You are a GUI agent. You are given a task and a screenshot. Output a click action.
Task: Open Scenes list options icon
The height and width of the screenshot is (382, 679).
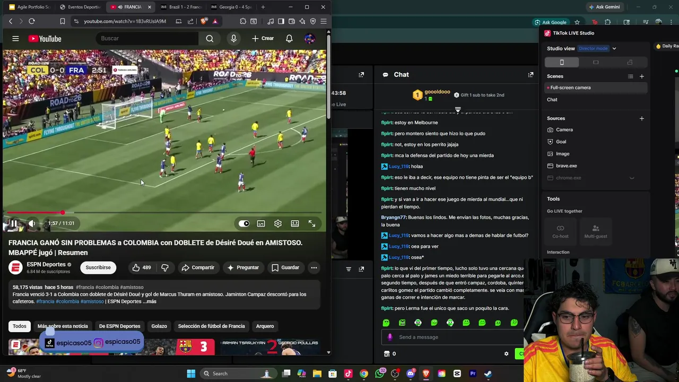tap(631, 76)
